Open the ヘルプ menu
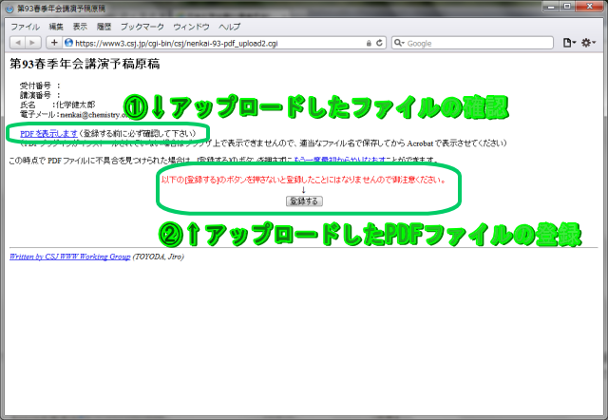This screenshot has height=420, width=608. coord(229,26)
